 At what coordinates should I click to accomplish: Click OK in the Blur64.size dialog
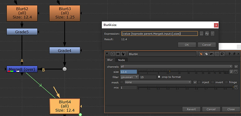coord(187,45)
